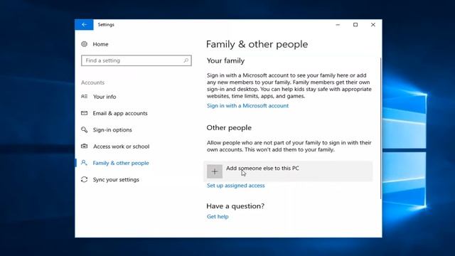Go to Sign-in options
455x256 pixels.
[112, 129]
